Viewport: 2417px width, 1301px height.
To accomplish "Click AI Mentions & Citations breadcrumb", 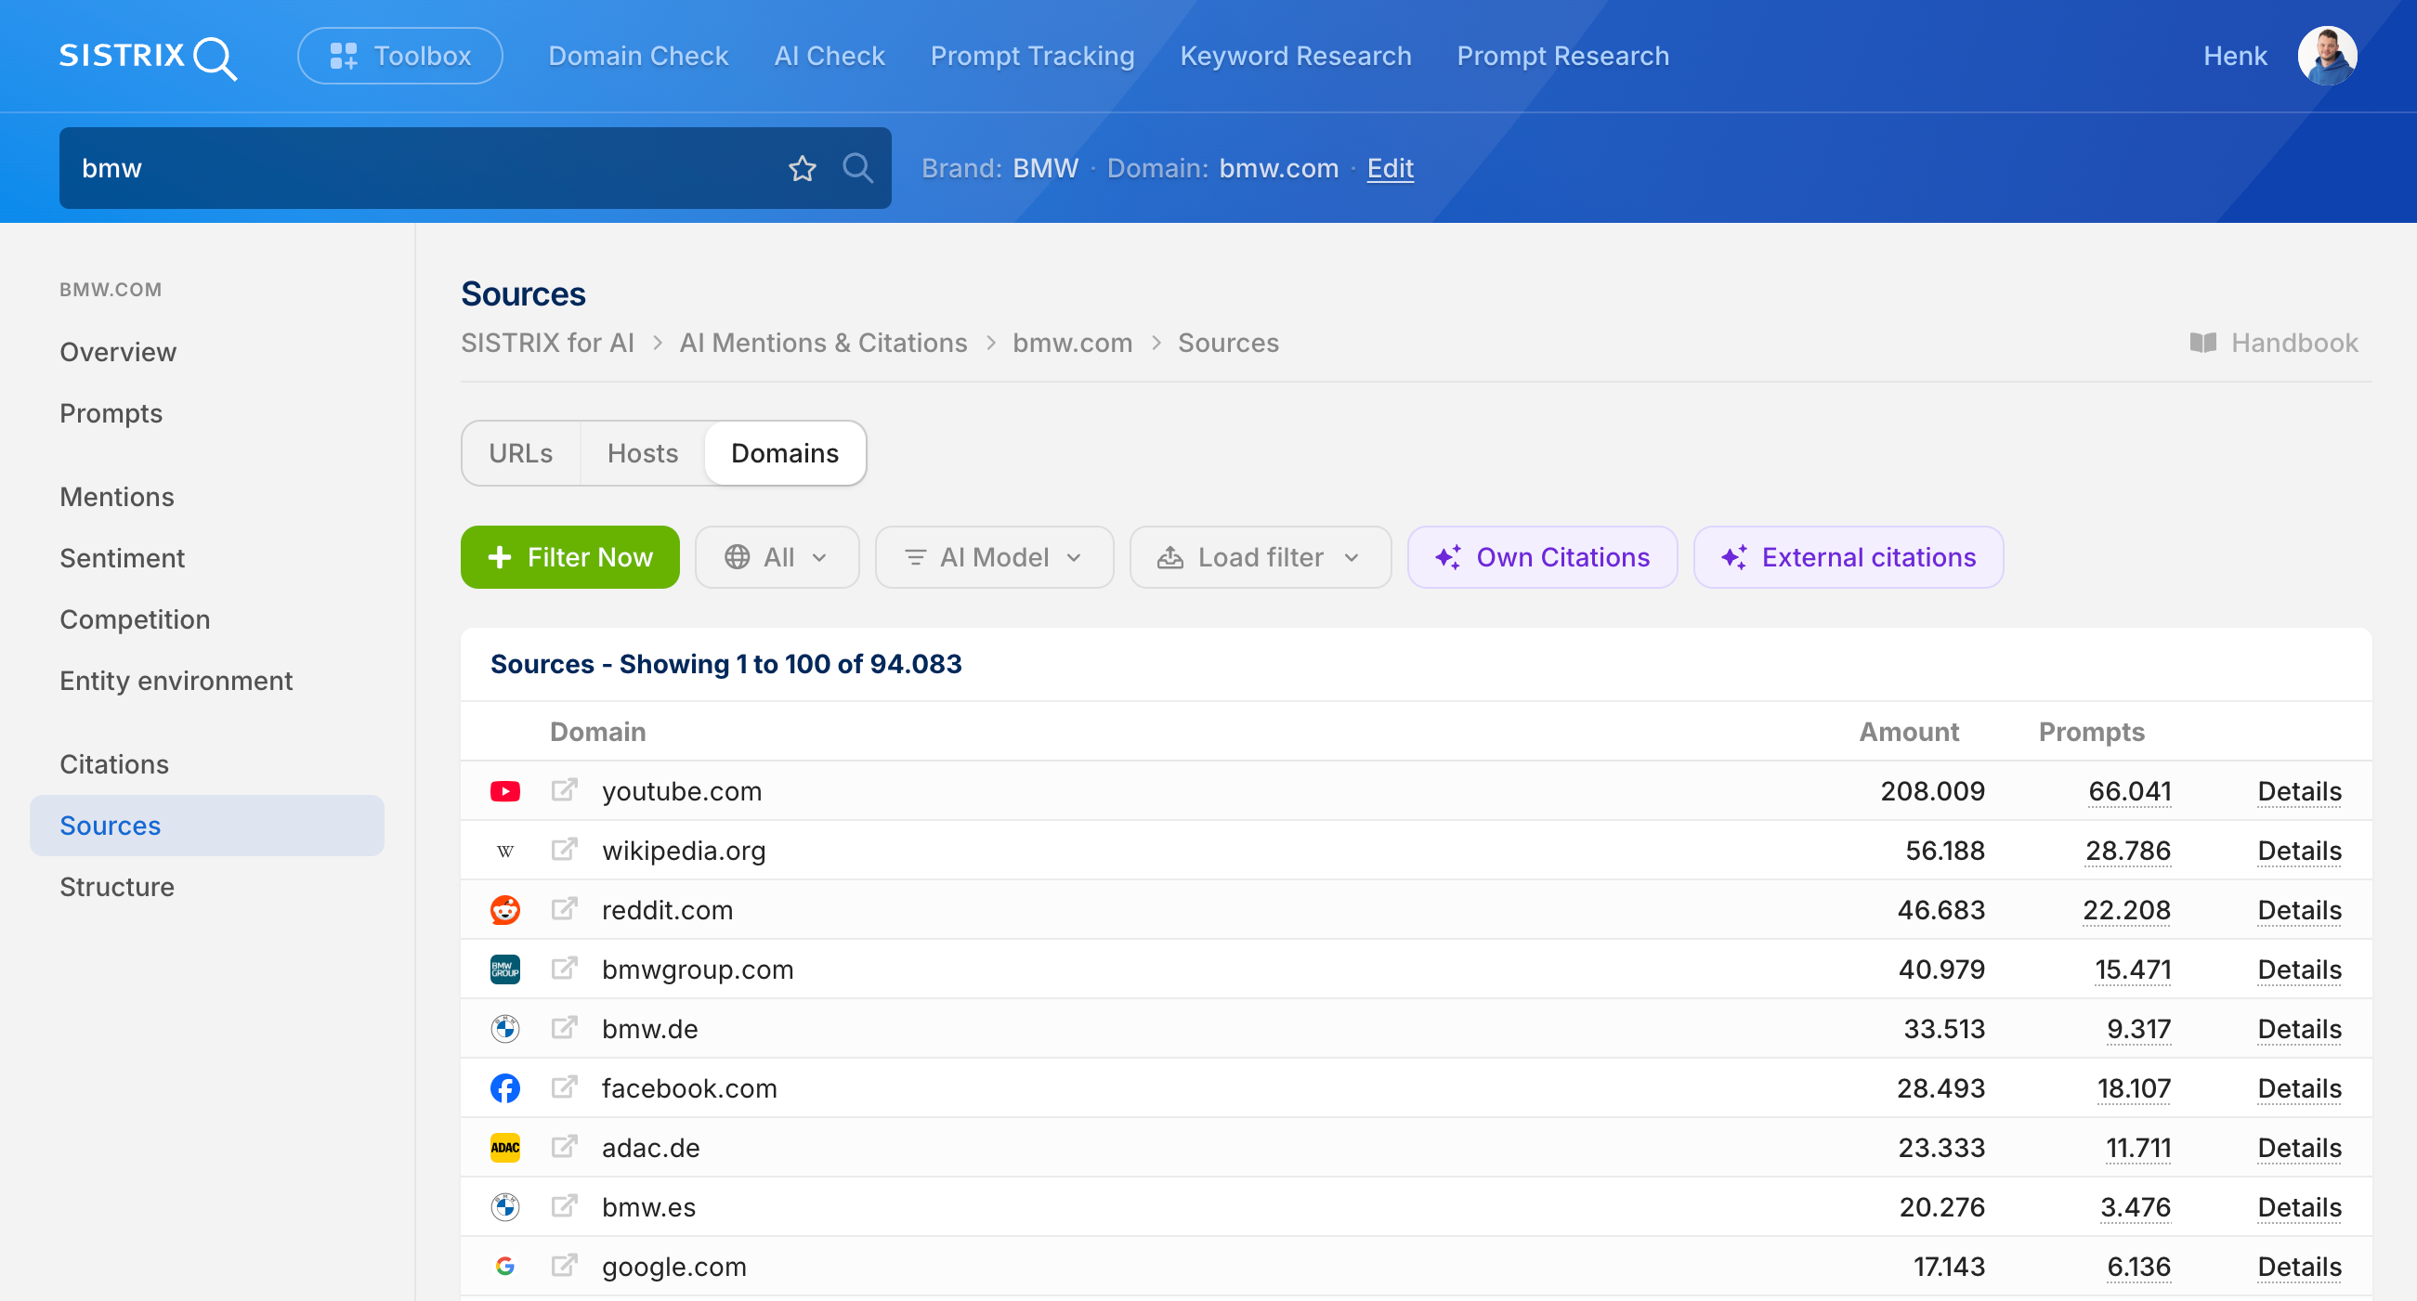I will point(823,343).
